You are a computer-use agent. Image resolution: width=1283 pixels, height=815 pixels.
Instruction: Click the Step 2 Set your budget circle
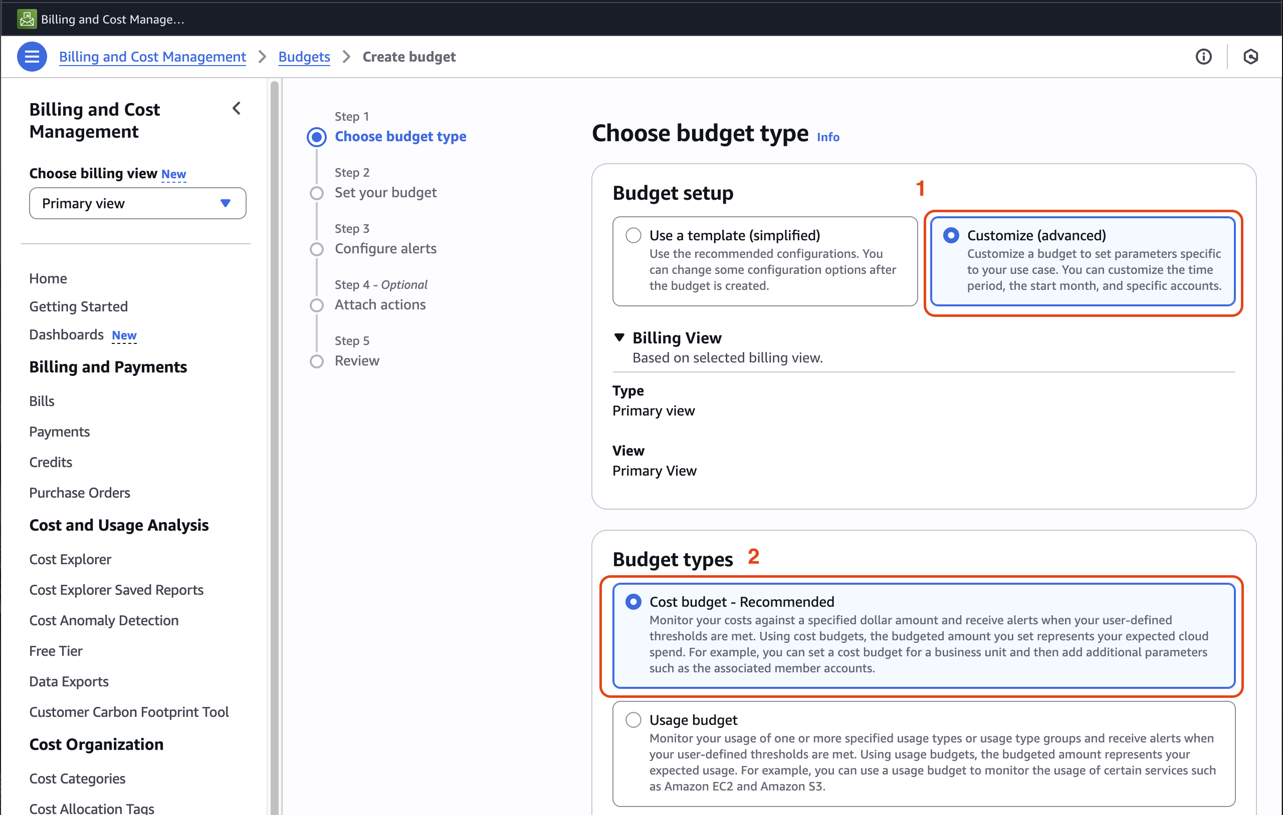[316, 193]
